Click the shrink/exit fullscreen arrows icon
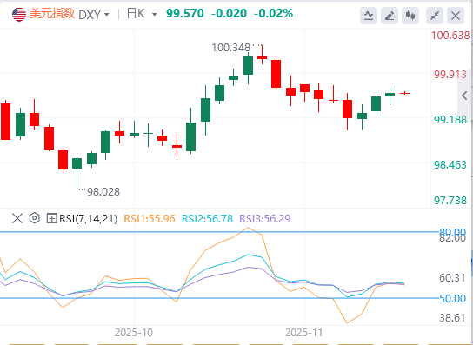The image size is (473, 345). 435,16
